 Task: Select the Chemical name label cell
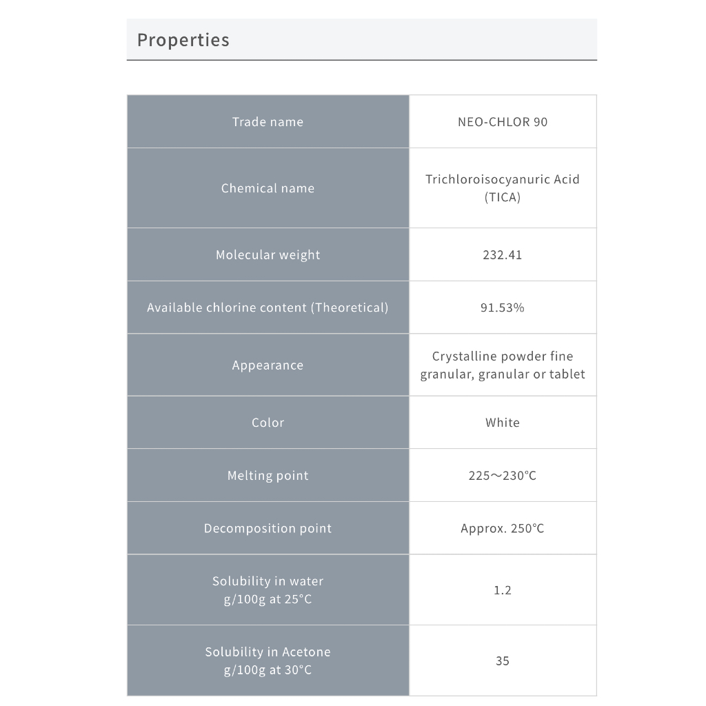point(268,188)
